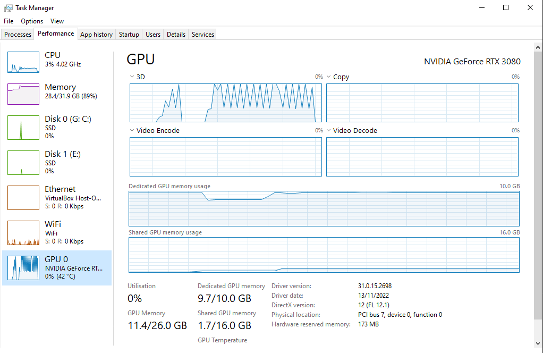The image size is (543, 353).
Task: Switch to the App history tab
Action: click(97, 35)
